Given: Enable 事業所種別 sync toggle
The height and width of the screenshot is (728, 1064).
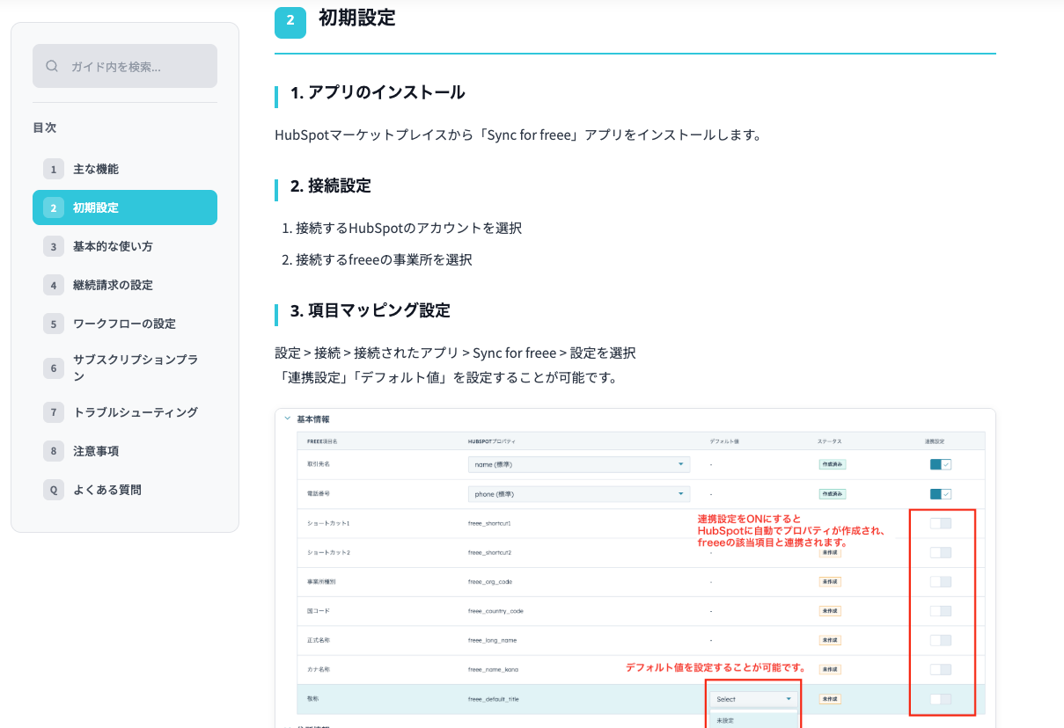Looking at the screenshot, I should click(940, 581).
